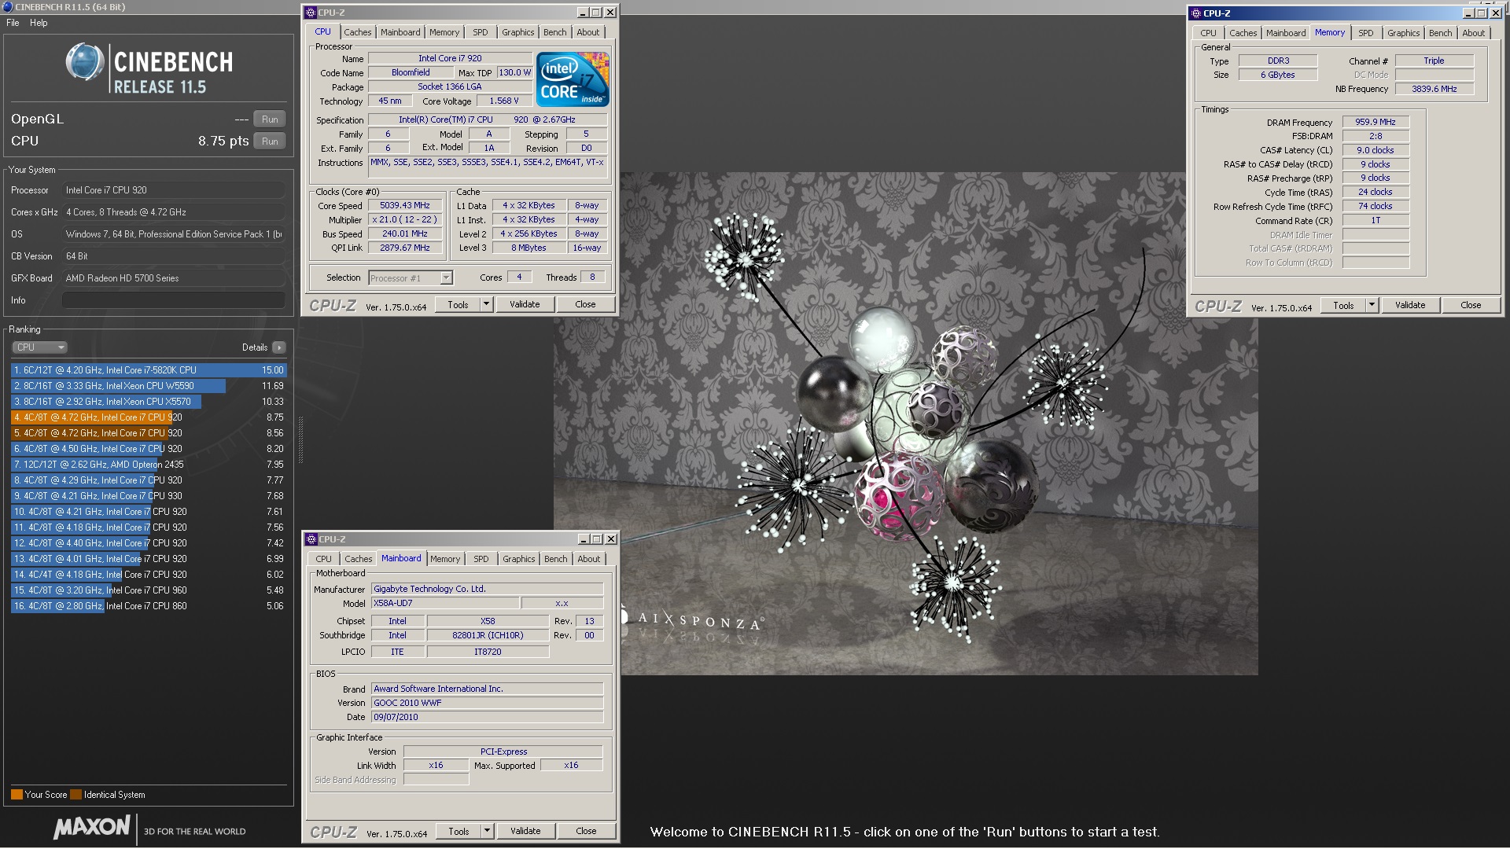Expand Tools dropdown arrow in top-left CPU-Z
The height and width of the screenshot is (849, 1510).
(487, 305)
